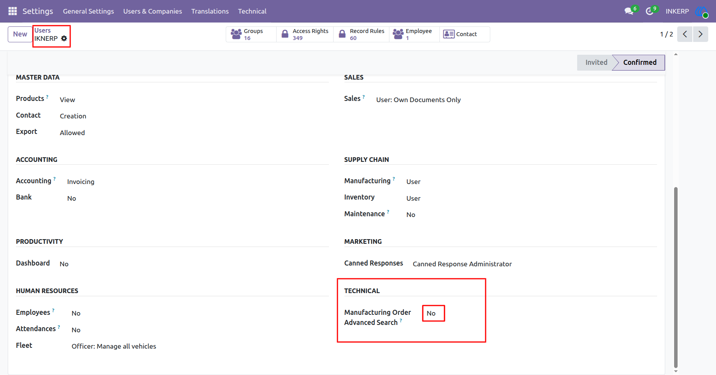Click the Advanced Search help question mark

coord(401,320)
